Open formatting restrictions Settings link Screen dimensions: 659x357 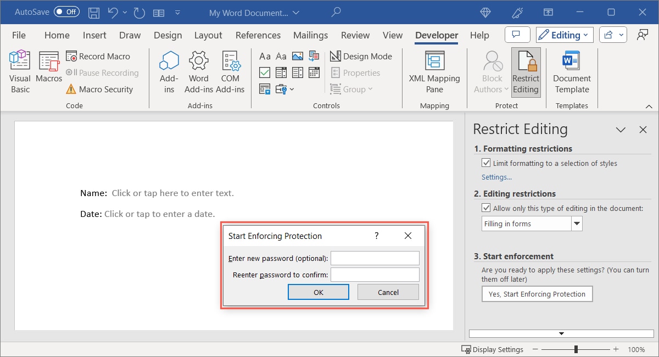point(496,177)
